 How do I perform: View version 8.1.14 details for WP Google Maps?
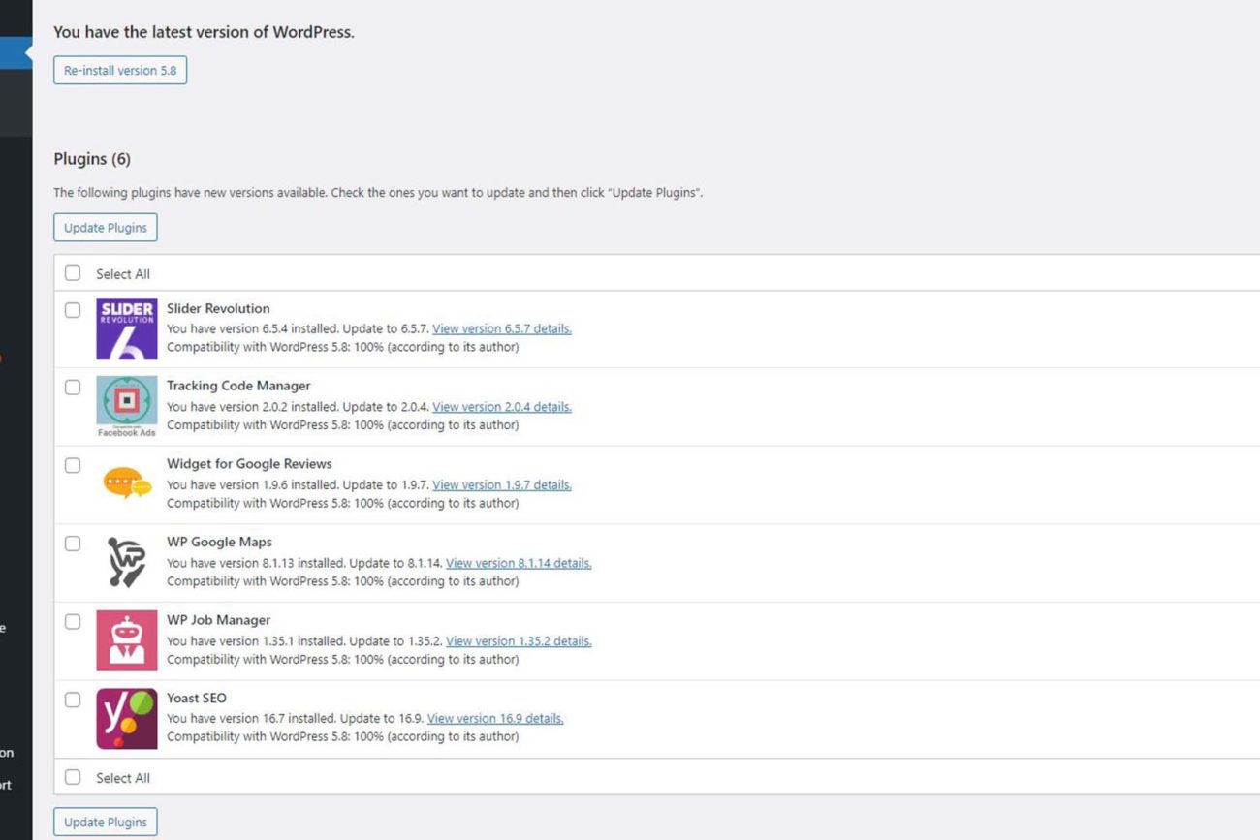(x=518, y=563)
